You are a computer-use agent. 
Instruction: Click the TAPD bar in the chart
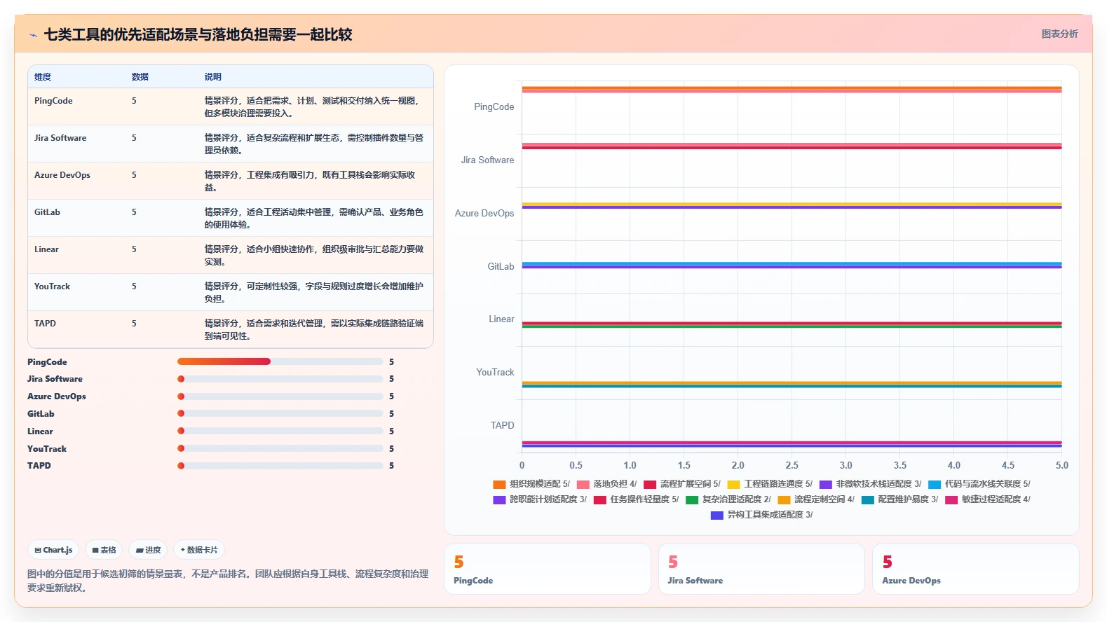click(x=792, y=444)
